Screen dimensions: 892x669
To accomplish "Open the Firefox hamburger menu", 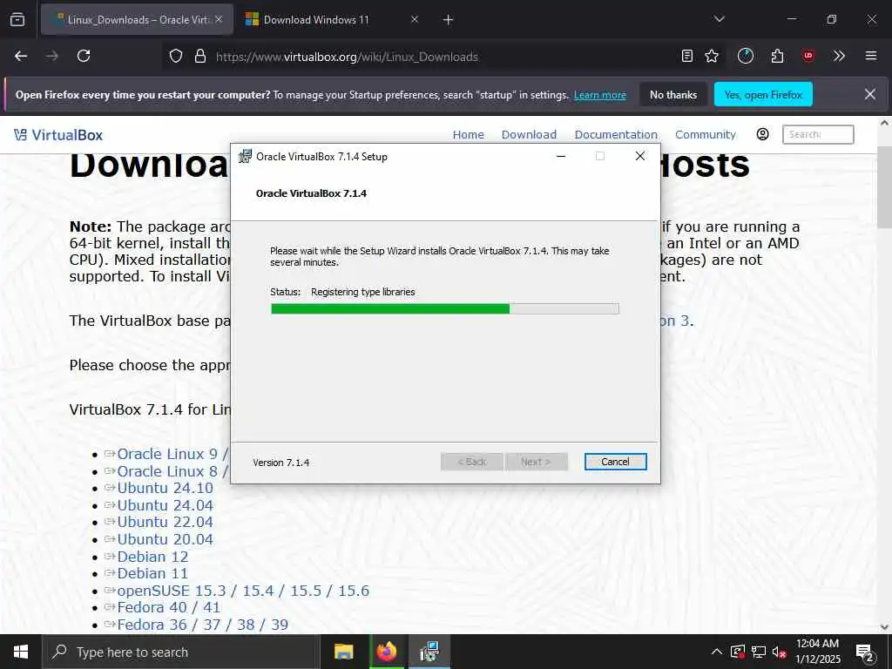I will pos(871,57).
